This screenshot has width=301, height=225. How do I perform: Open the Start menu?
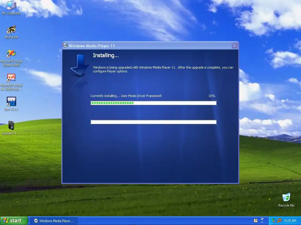(x=14, y=221)
